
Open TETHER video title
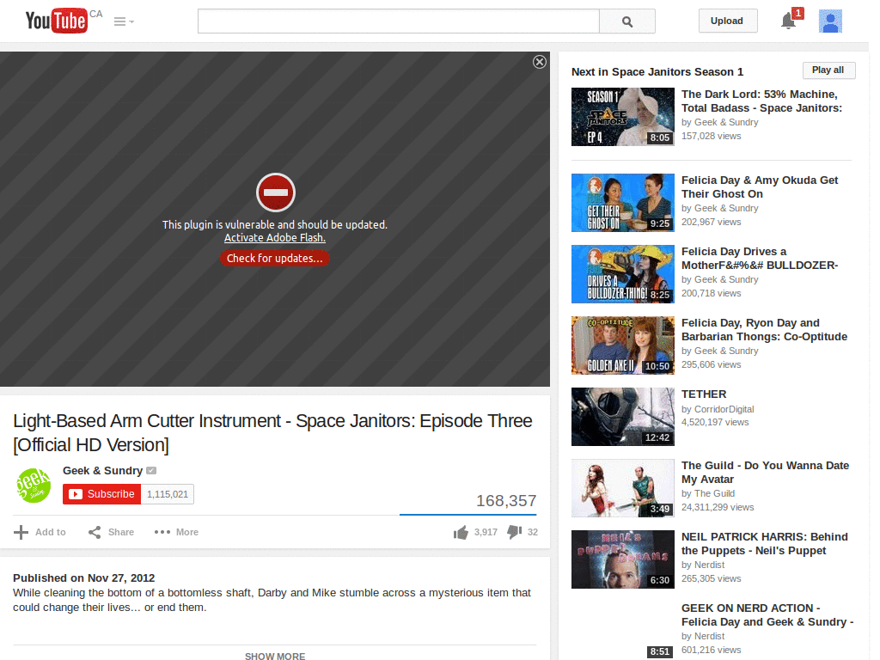(x=704, y=394)
